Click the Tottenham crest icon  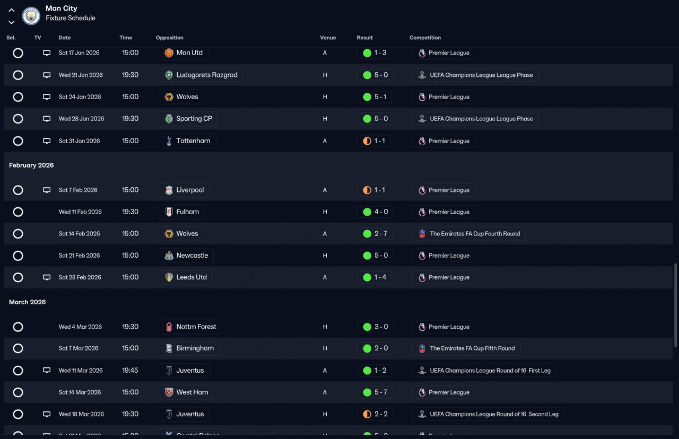coord(169,141)
